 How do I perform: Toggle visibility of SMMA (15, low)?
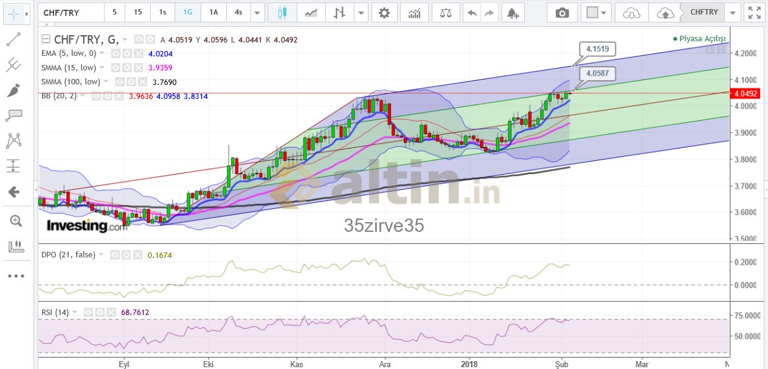[115, 68]
